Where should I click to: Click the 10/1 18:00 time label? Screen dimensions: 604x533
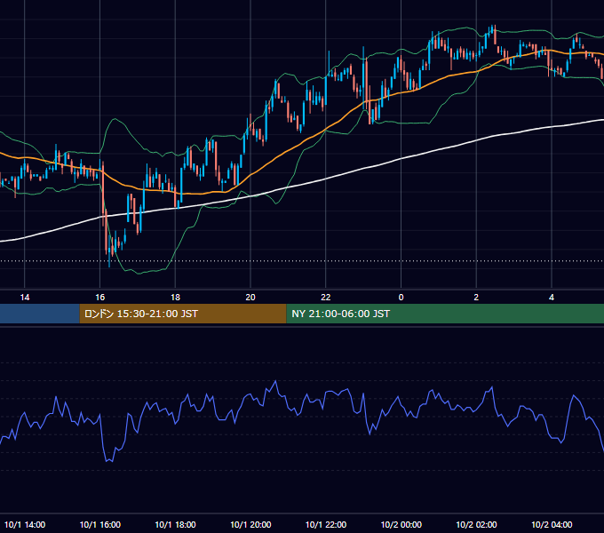point(175,524)
